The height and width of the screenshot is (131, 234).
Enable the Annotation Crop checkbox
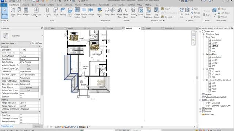tap(21, 122)
